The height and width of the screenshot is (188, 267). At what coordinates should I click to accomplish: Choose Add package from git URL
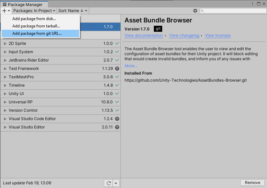click(x=40, y=33)
